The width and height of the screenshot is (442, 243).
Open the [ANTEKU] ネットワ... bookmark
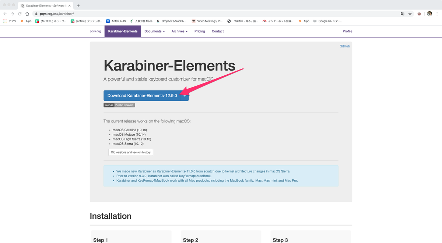tap(51, 21)
